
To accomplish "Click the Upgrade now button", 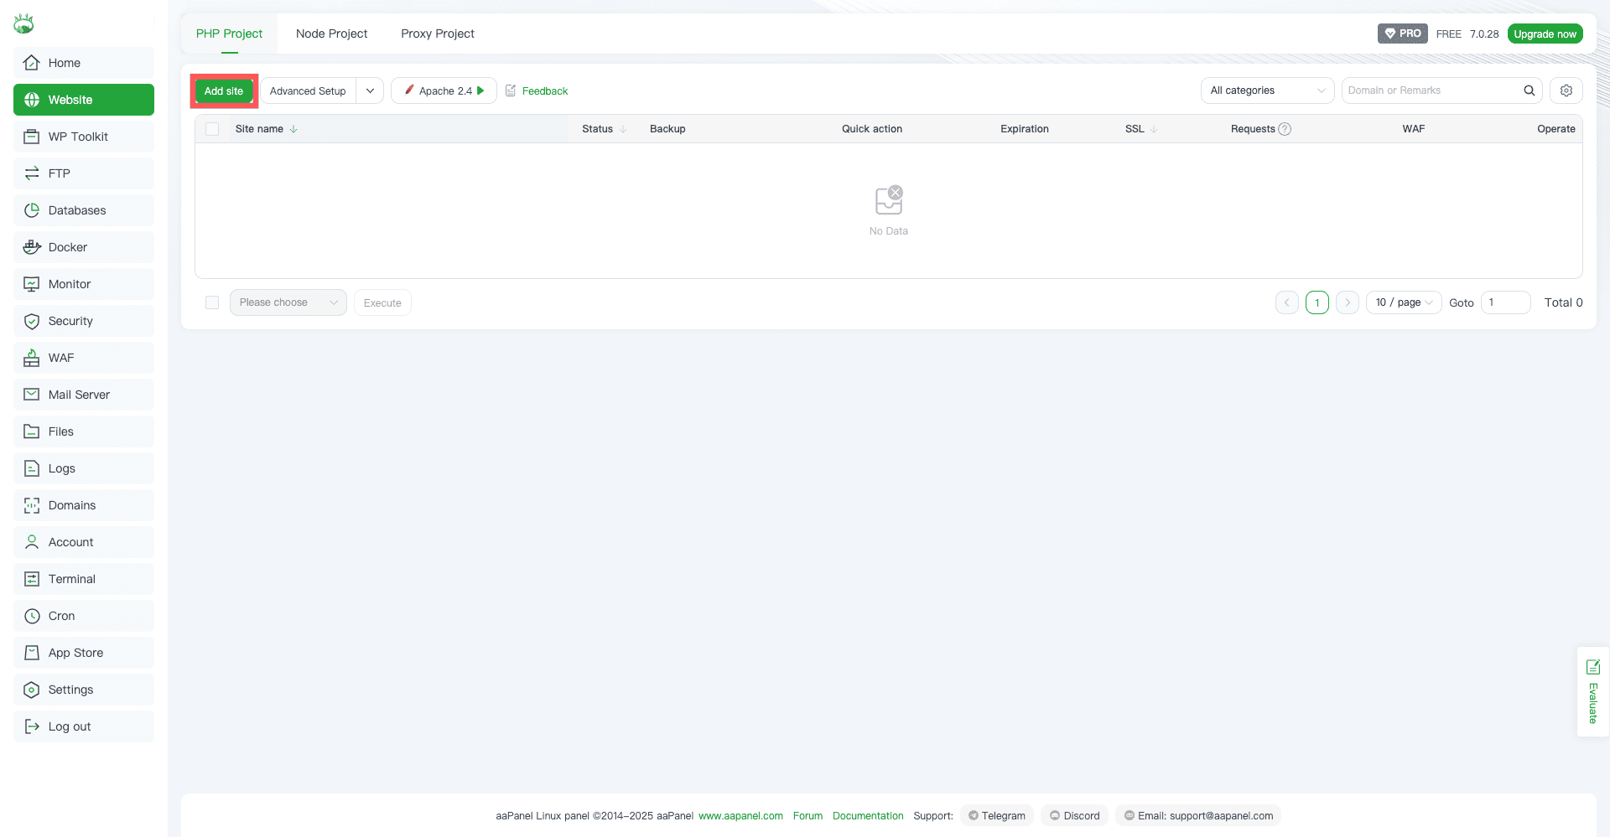I will 1545,34.
